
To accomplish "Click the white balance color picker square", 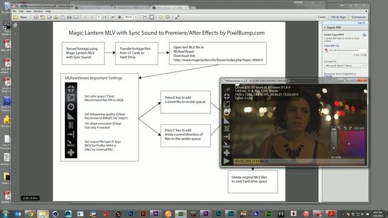I will [x=352, y=144].
